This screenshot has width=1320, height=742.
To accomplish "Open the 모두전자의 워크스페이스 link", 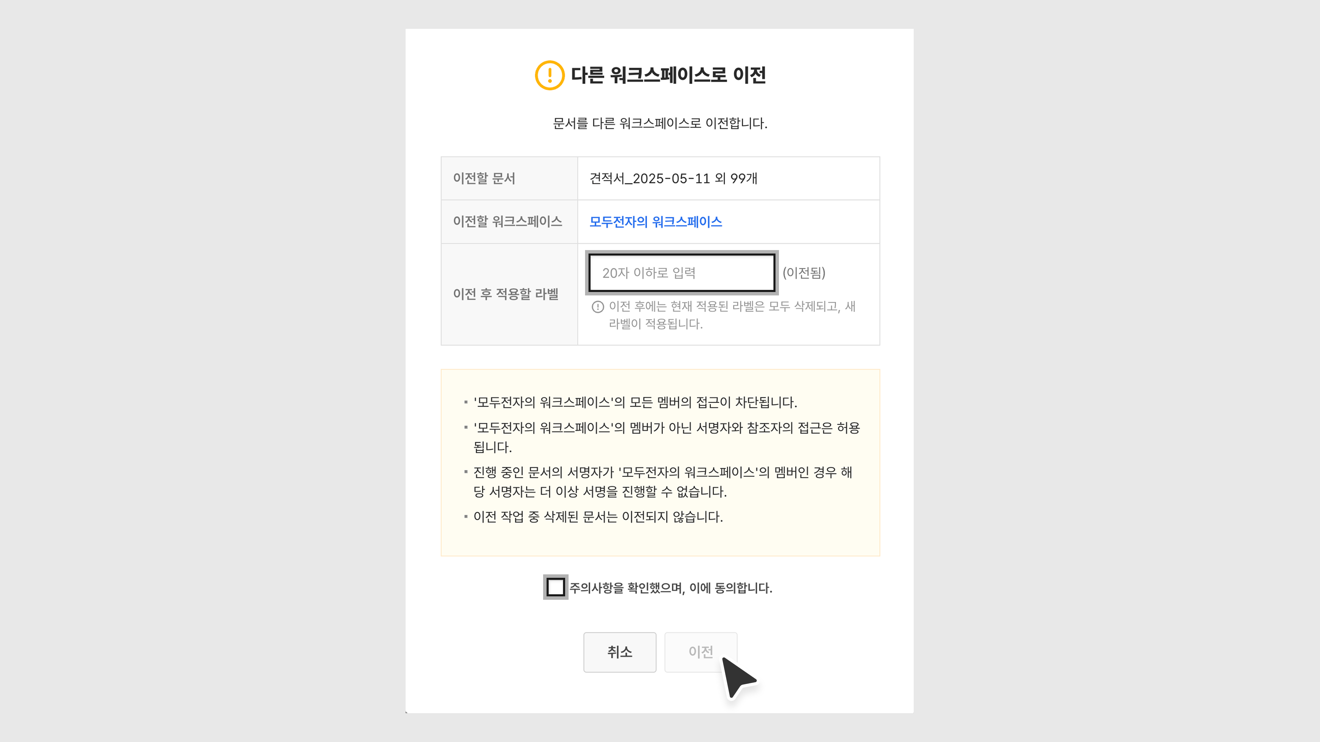I will (x=656, y=222).
